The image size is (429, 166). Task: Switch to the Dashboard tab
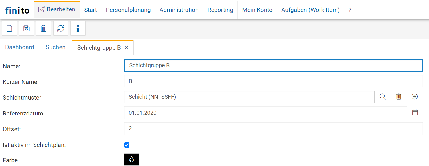coord(20,47)
